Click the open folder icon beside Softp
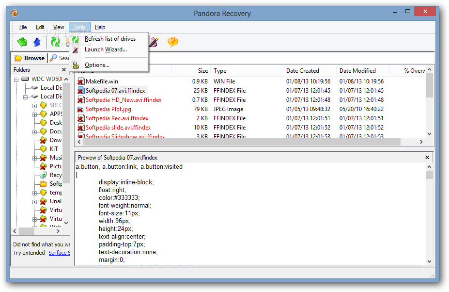This screenshot has width=449, height=292. (43, 184)
